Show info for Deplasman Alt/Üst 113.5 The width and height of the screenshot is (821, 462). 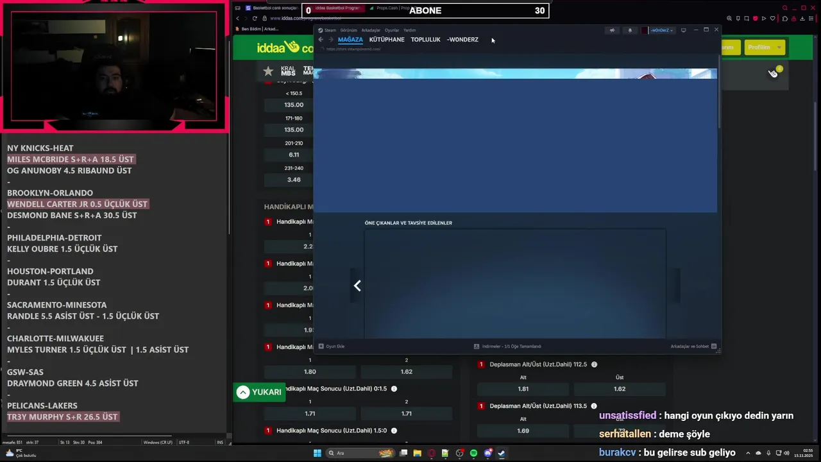(x=594, y=406)
